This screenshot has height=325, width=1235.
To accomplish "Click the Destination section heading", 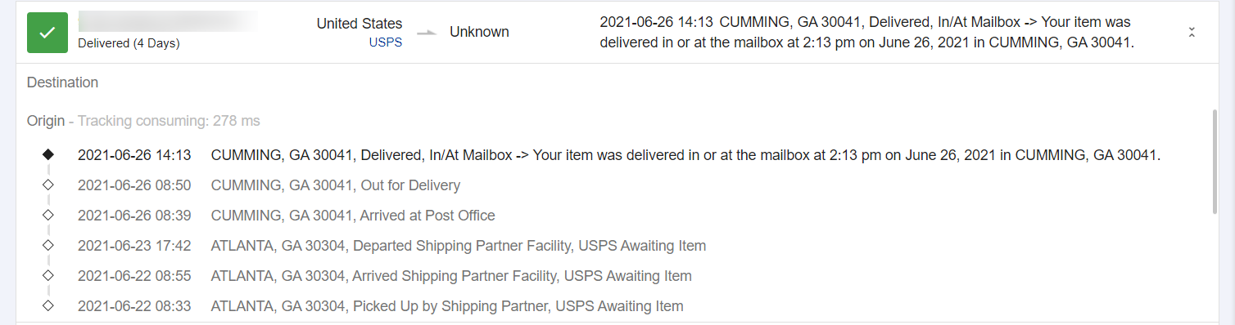I will pos(62,82).
